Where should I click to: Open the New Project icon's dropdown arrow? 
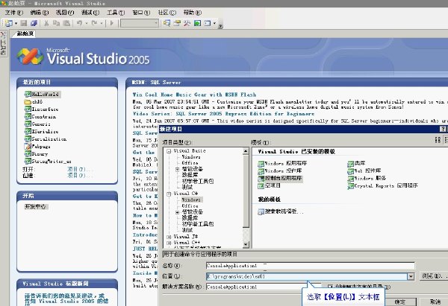click(16, 23)
